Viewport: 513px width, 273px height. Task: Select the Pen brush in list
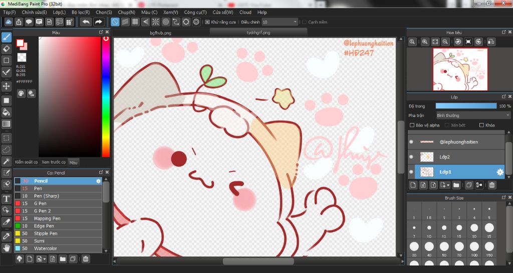point(58,188)
